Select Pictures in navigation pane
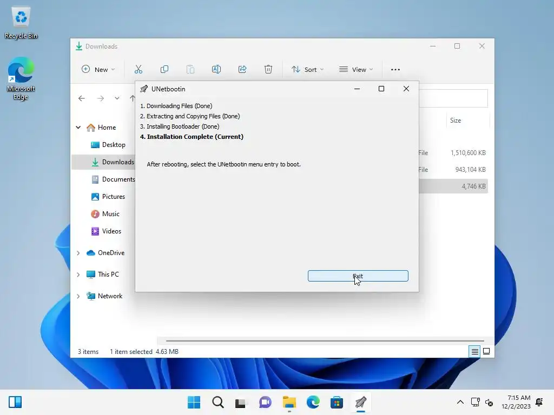The width and height of the screenshot is (554, 415). click(x=108, y=197)
